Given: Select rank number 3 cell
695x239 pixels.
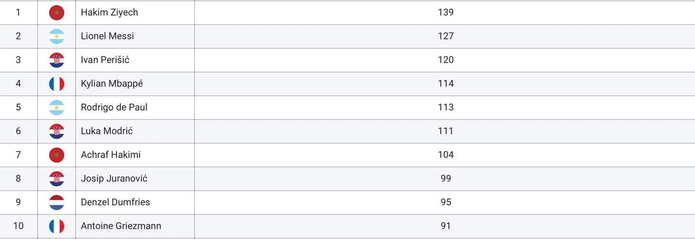Looking at the screenshot, I should pos(19,60).
